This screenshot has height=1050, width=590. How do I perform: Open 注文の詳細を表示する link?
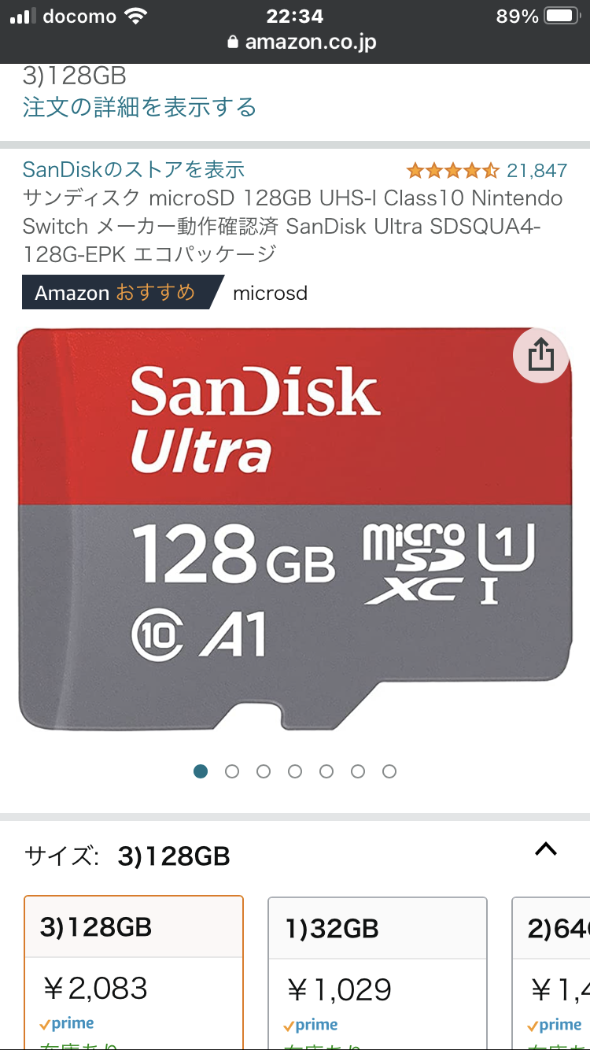coord(139,106)
